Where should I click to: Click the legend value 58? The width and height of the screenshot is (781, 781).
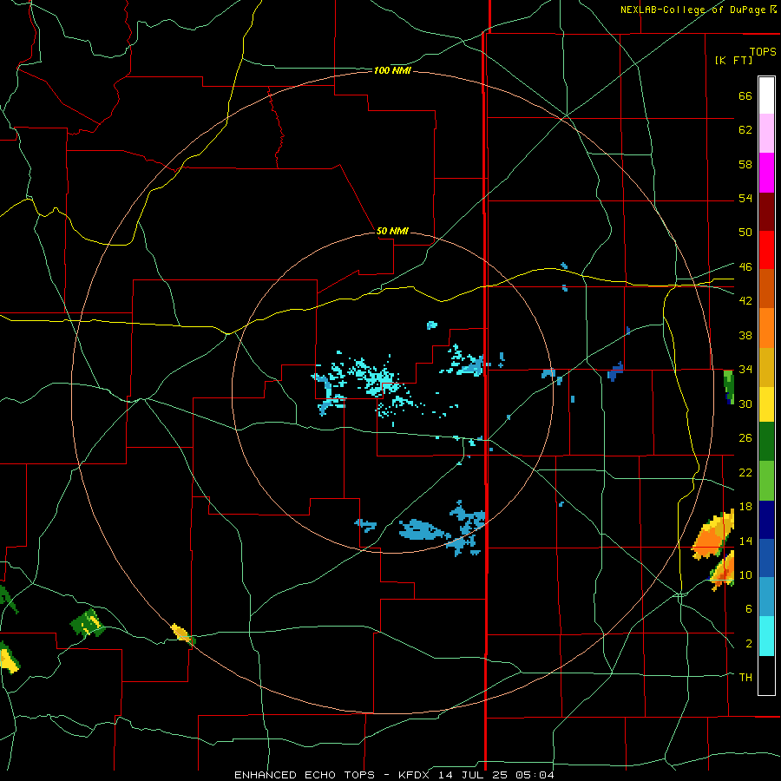[x=745, y=164]
